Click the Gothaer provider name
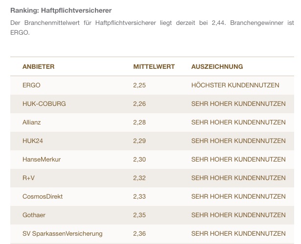301x244 pixels. pyautogui.click(x=34, y=215)
